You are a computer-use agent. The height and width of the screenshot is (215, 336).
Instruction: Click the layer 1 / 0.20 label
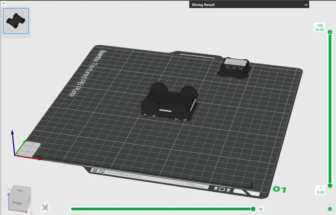pos(320,190)
